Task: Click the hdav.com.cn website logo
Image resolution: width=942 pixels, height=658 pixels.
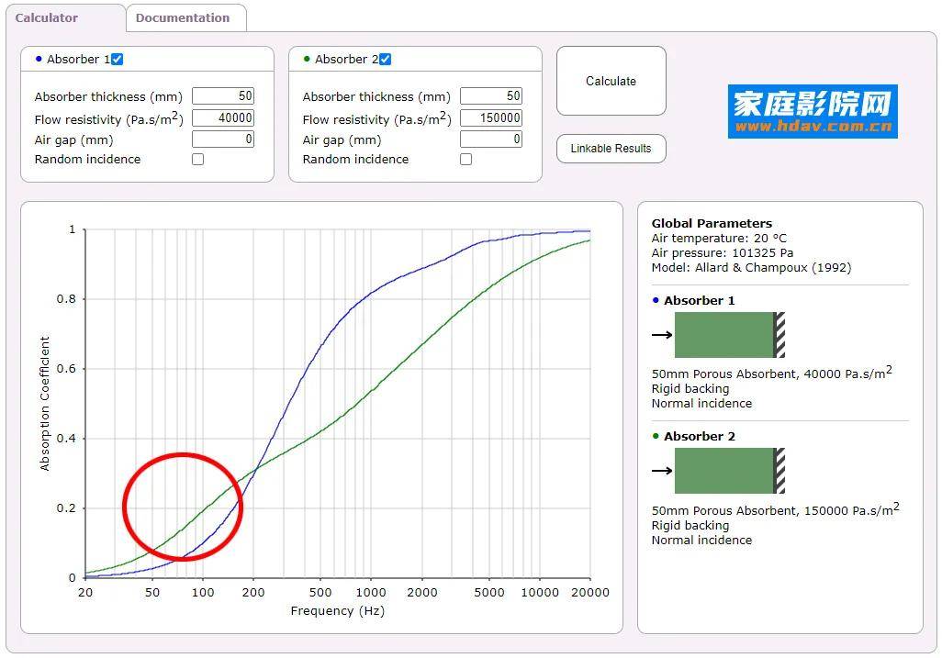Action: [x=813, y=112]
